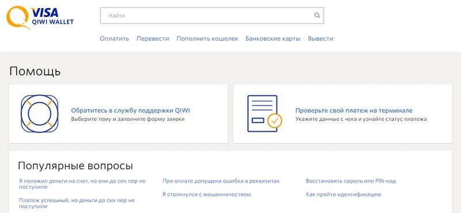Viewport: 461px width, 213px height.
Task: Click the Помощь page heading
Action: point(35,71)
